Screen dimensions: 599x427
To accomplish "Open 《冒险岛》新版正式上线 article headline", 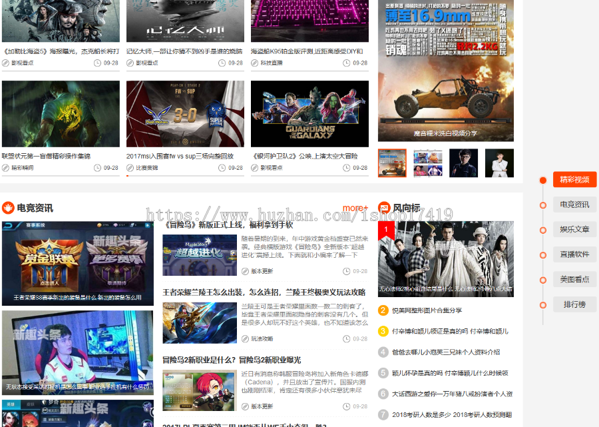I will (x=228, y=224).
